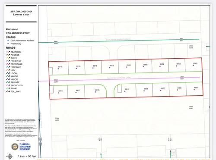Select address point 8902 on the map
The height and width of the screenshot is (160, 216).
(x=193, y=66)
